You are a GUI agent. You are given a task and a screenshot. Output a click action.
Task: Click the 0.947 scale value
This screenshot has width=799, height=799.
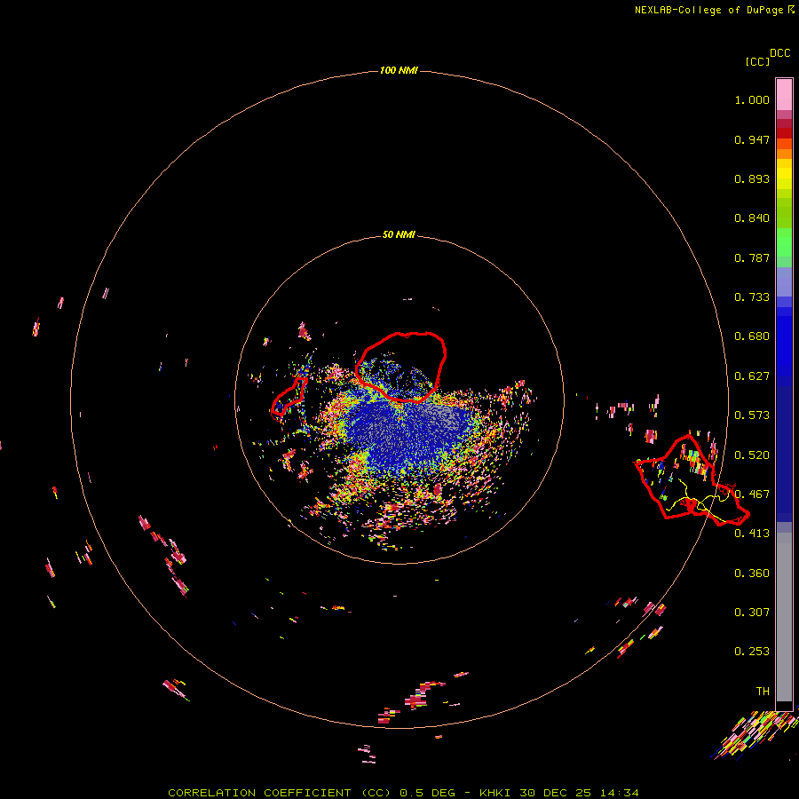[752, 139]
